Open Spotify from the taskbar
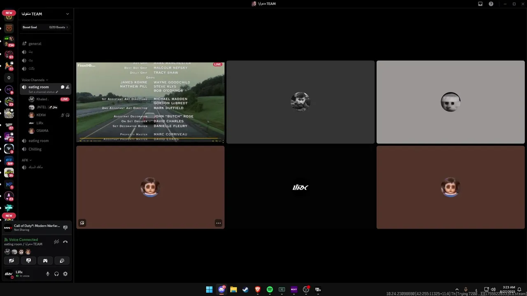 click(270, 289)
